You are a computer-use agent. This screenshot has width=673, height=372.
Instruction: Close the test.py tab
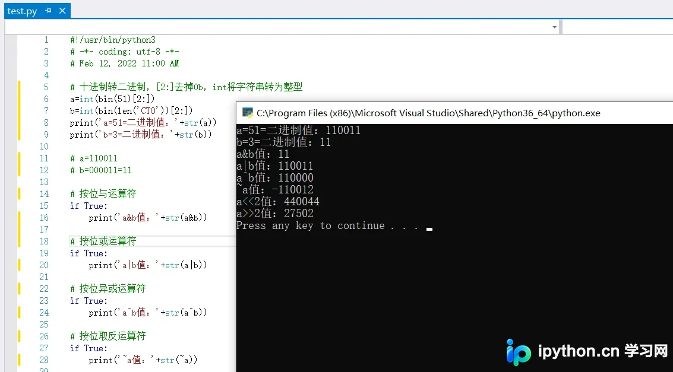click(62, 11)
